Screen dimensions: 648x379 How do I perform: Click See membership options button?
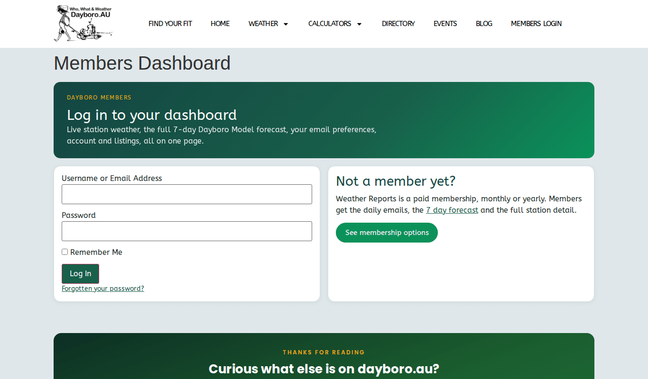tap(387, 233)
